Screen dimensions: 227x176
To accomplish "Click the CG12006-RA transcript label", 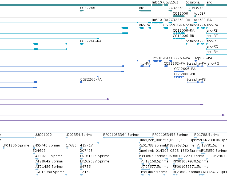I will click(184, 31).
